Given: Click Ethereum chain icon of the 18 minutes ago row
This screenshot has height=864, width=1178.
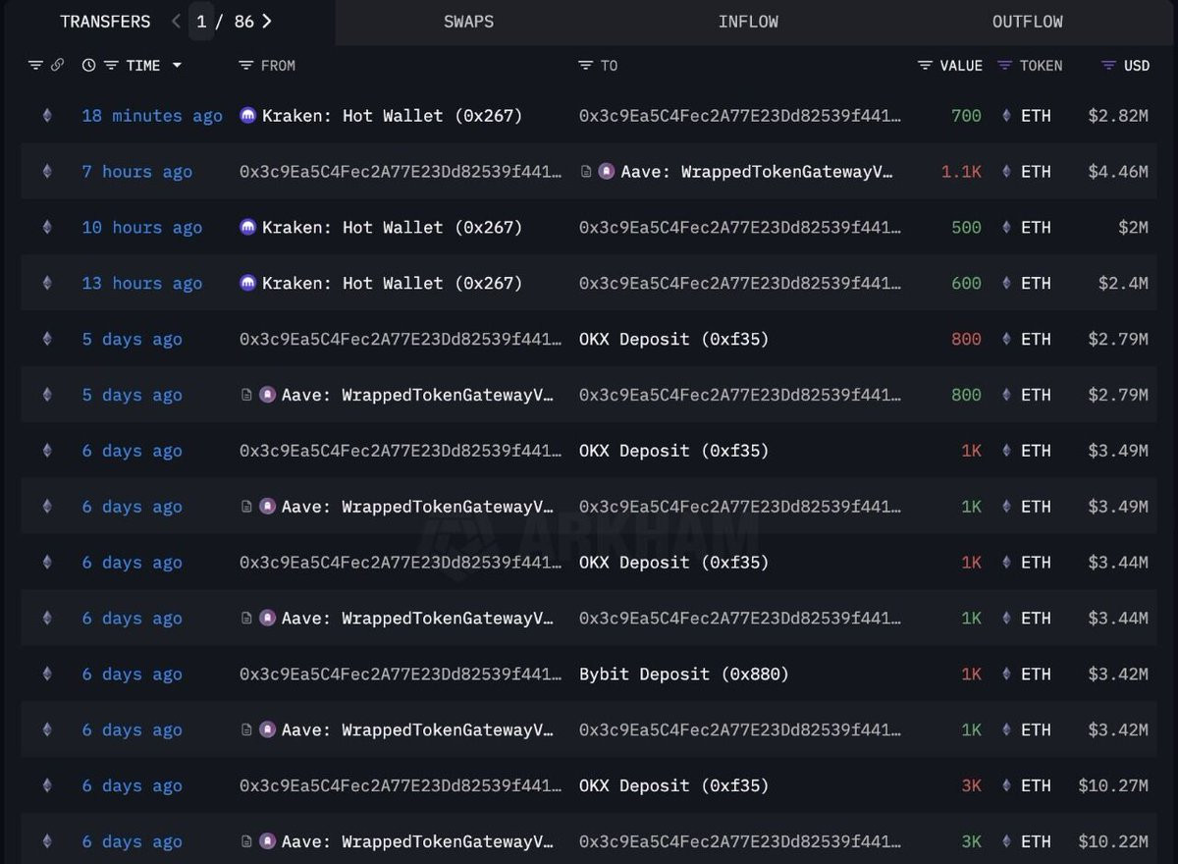Looking at the screenshot, I should pyautogui.click(x=46, y=116).
